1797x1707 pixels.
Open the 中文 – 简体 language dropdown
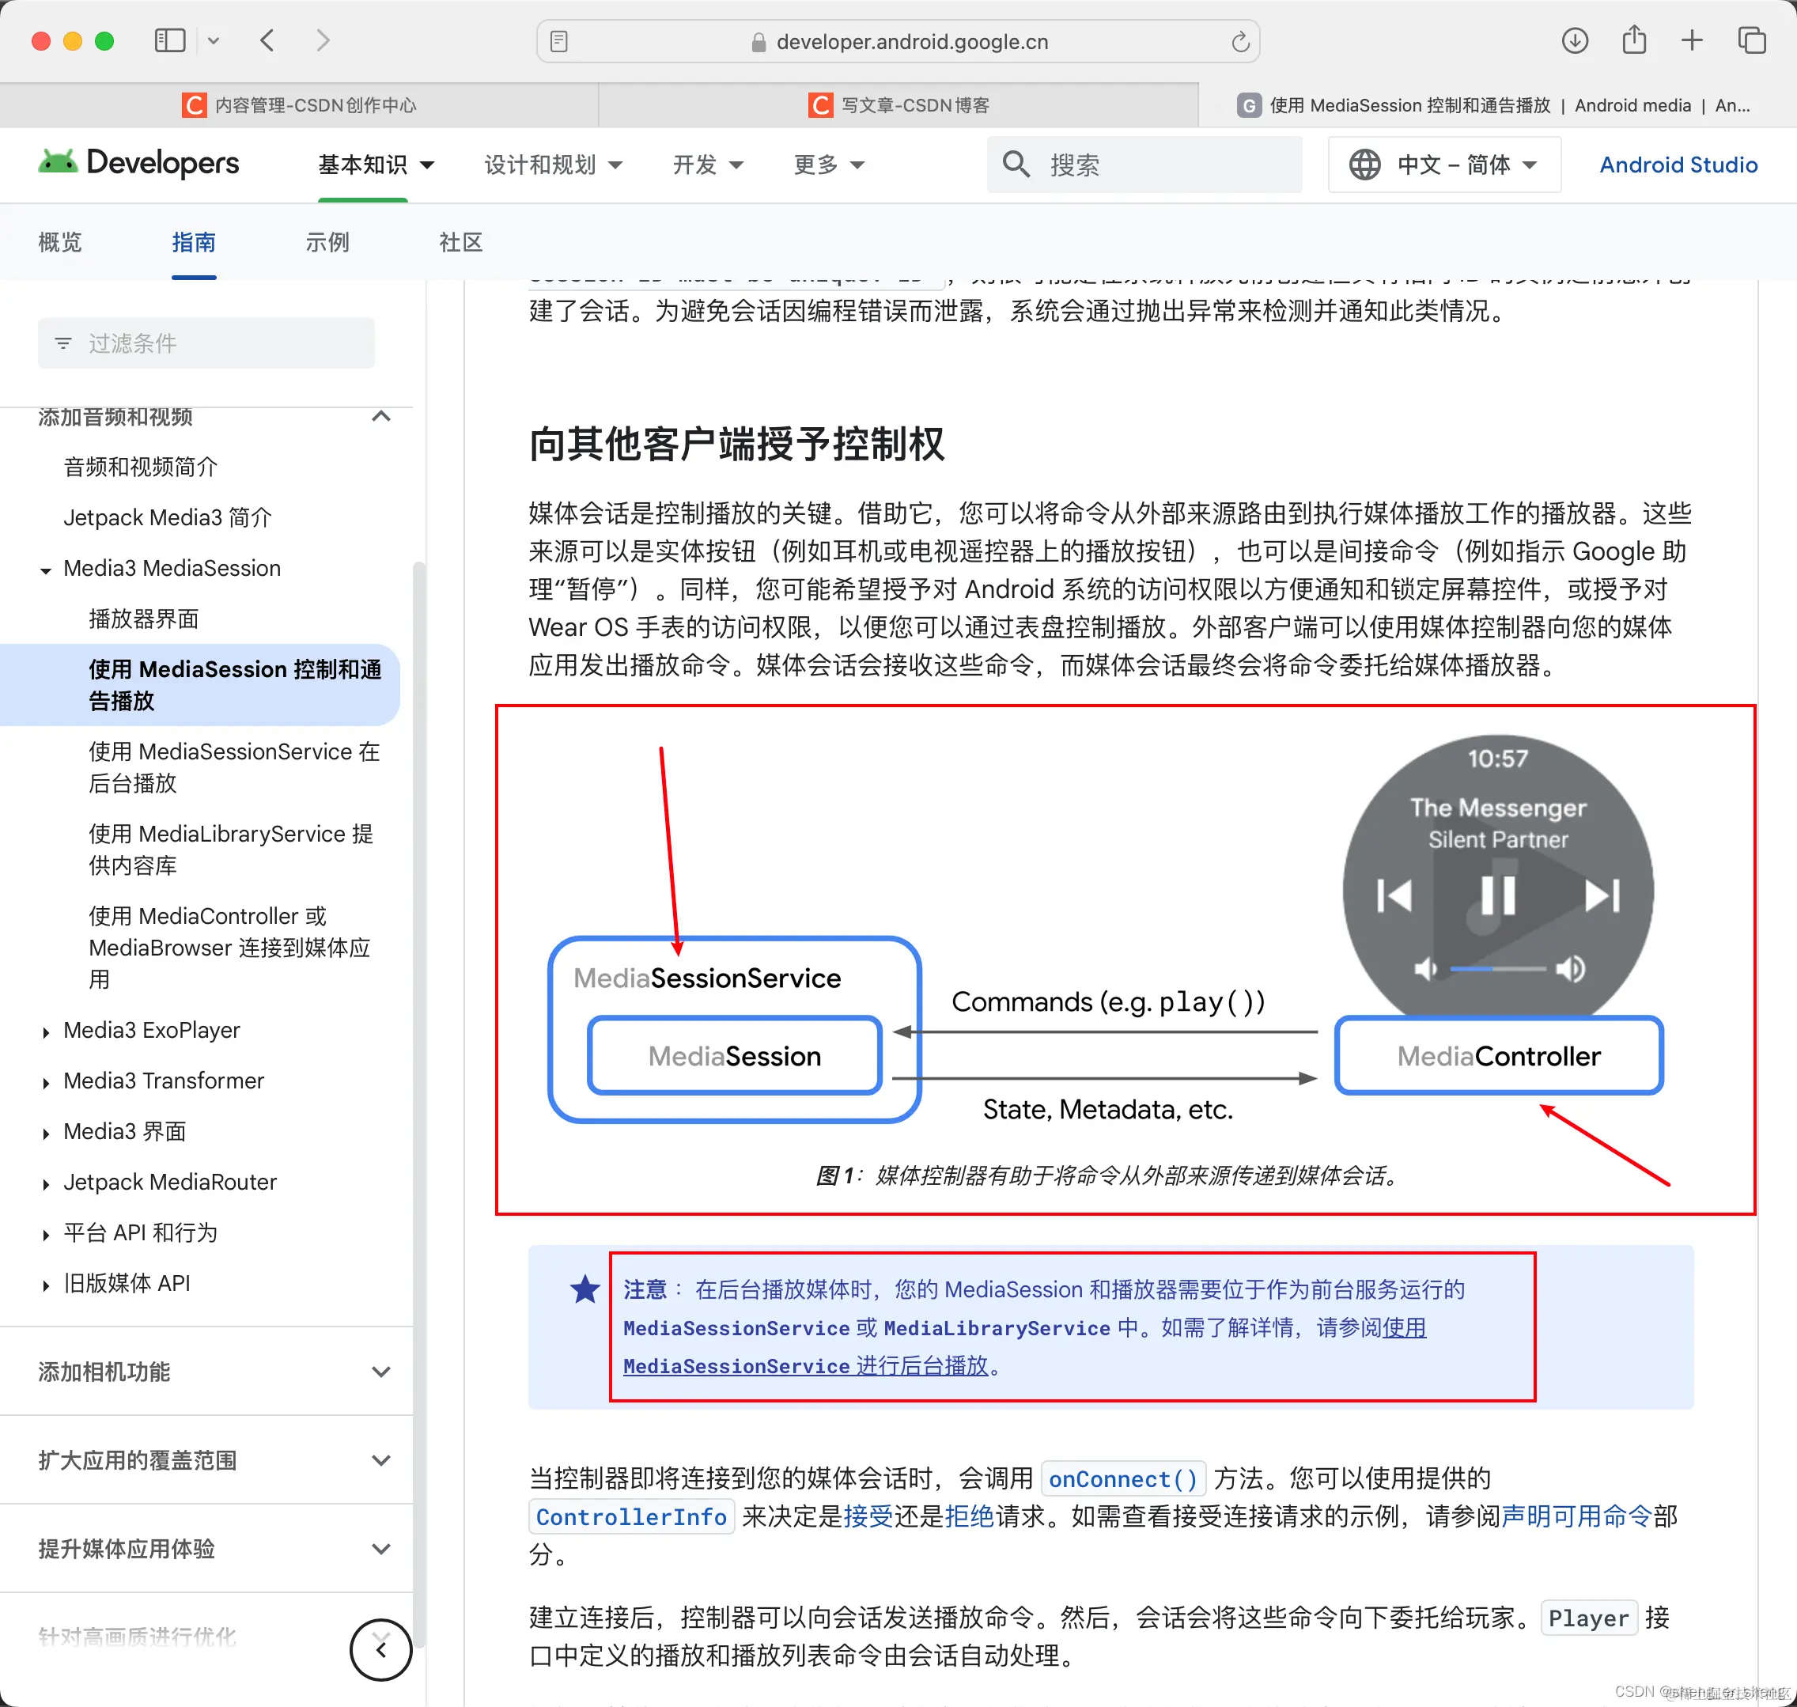click(x=1444, y=165)
